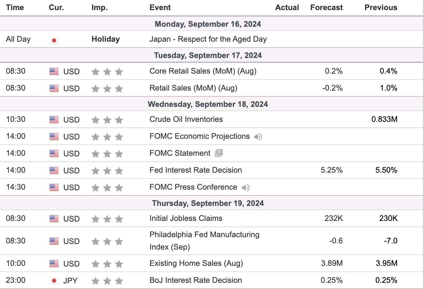Open BoJ Interest Rate Decision event
The image size is (424, 289).
(196, 280)
